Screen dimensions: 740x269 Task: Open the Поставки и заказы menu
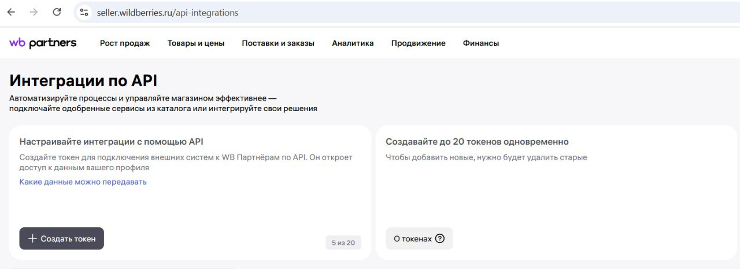[x=278, y=43]
